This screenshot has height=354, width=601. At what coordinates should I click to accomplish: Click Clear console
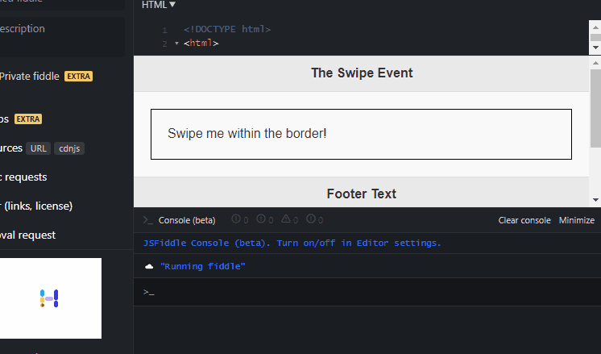pos(524,220)
